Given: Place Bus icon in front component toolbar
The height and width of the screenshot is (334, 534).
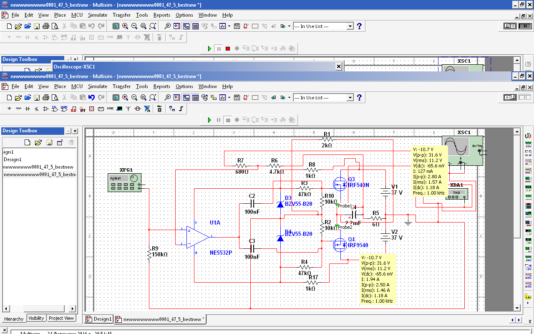Looking at the screenshot, I should pyautogui.click(x=181, y=109).
